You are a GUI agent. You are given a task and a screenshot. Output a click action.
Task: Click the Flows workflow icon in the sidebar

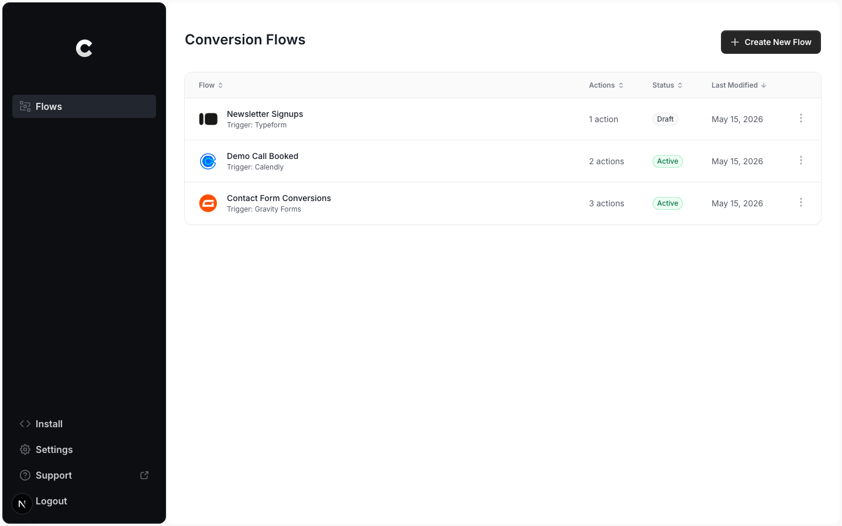(25, 106)
